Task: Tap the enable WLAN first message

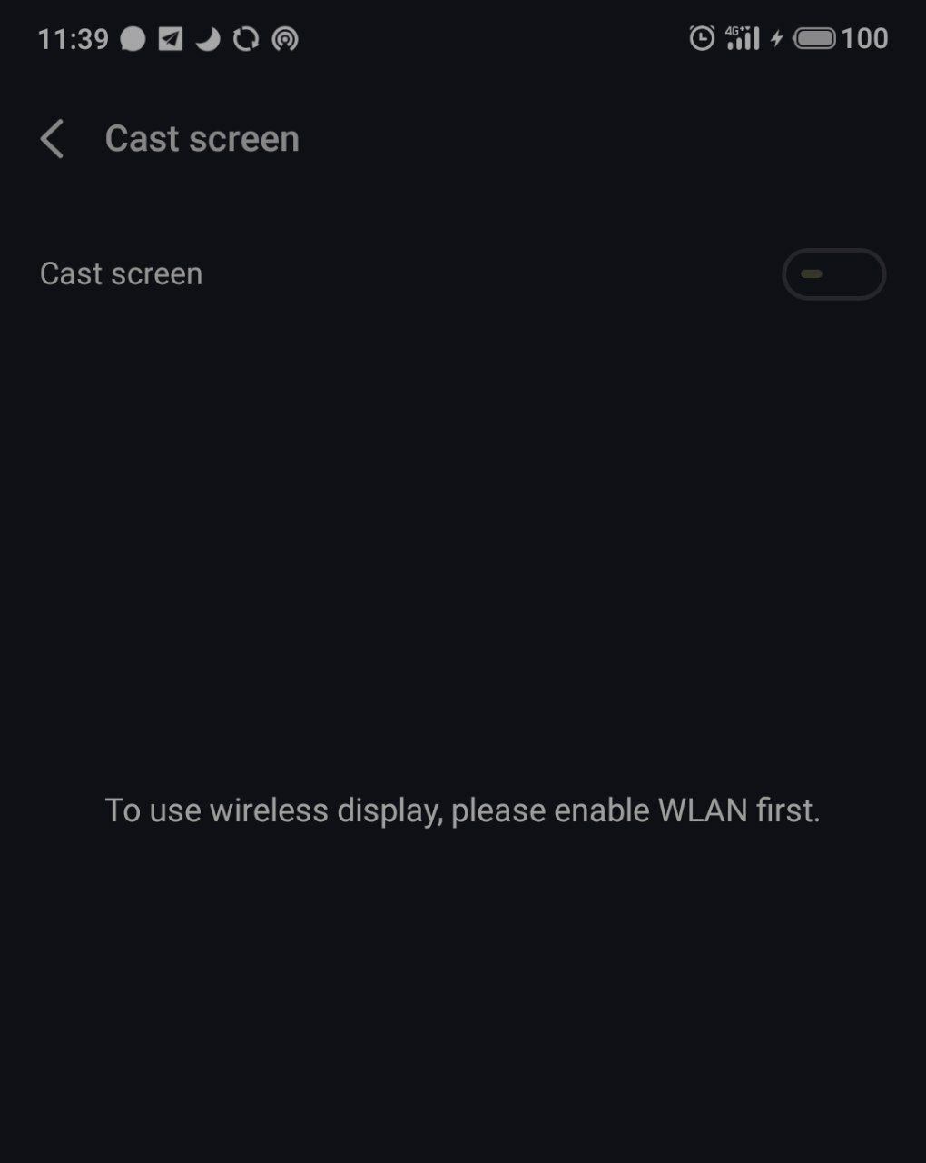Action: (462, 810)
